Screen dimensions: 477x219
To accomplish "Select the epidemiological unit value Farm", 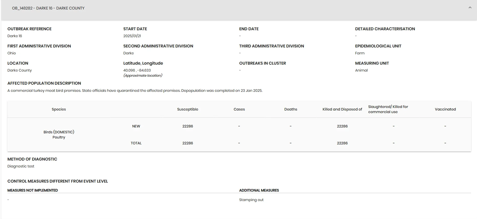I will [x=360, y=53].
